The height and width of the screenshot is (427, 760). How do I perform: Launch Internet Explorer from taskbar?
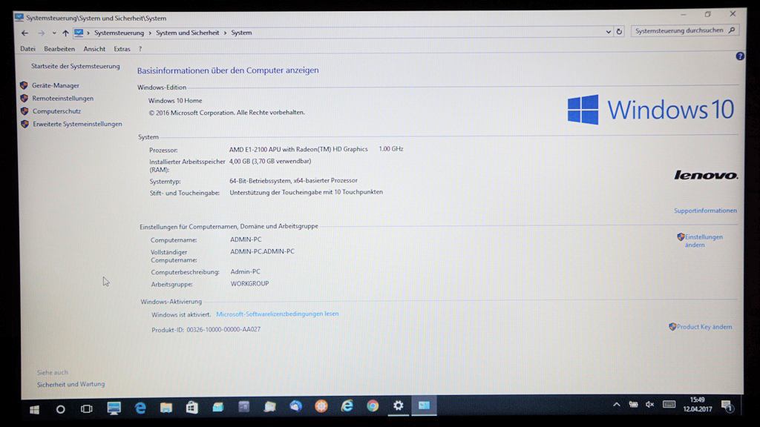point(347,406)
